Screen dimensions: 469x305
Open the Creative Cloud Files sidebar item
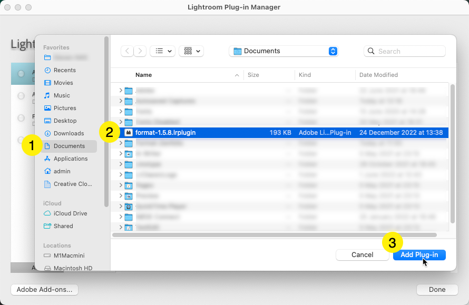click(x=73, y=184)
